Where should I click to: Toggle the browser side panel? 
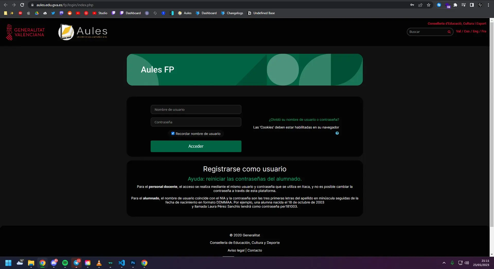coord(472,5)
